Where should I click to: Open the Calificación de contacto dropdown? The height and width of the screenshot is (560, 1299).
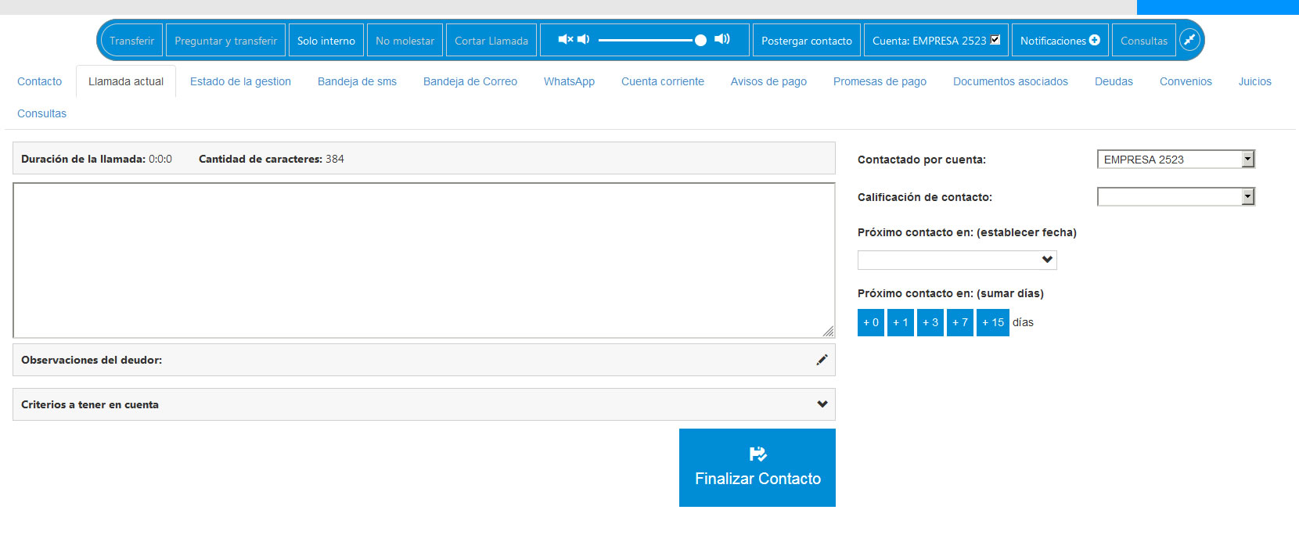point(1175,197)
